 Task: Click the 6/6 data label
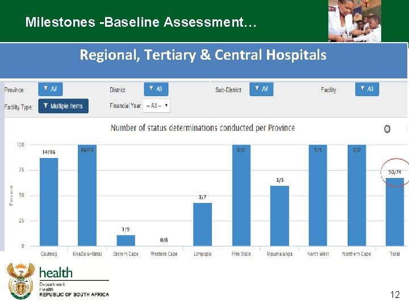tap(241, 150)
